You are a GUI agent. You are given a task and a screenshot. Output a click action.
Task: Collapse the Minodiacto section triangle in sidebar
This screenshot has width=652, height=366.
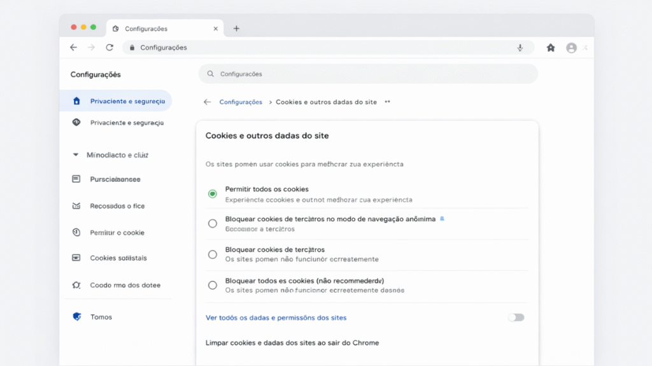pos(76,155)
